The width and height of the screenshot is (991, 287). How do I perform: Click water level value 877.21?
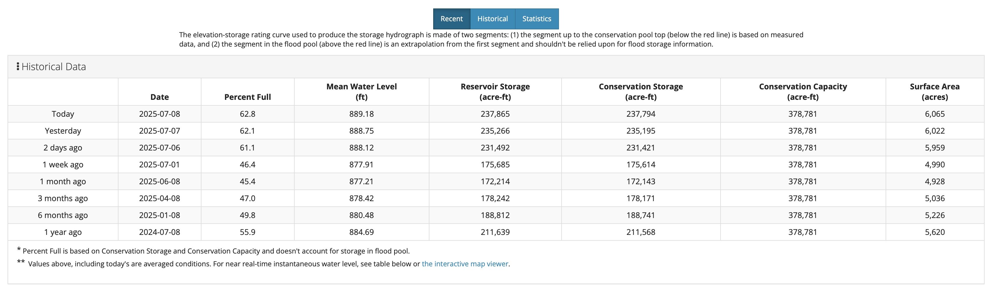(362, 182)
